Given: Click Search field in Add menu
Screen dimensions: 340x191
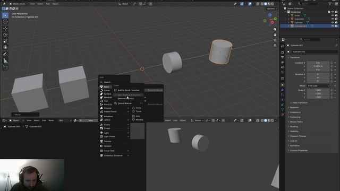Looking at the screenshot, I should point(114,82).
